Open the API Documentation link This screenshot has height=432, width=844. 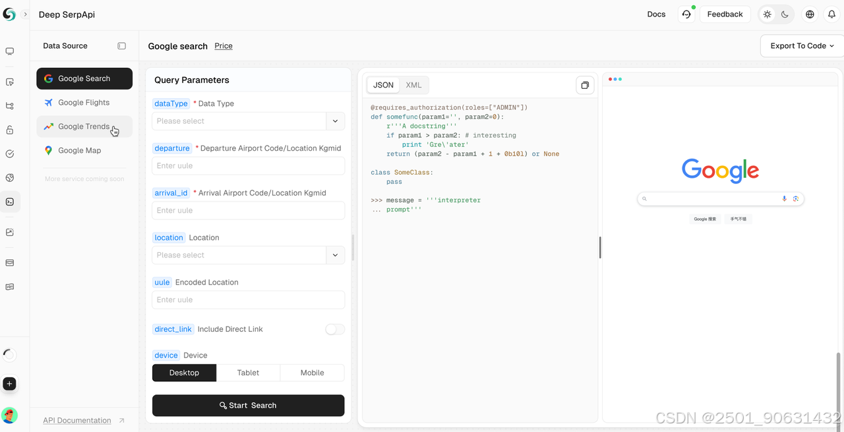point(77,421)
